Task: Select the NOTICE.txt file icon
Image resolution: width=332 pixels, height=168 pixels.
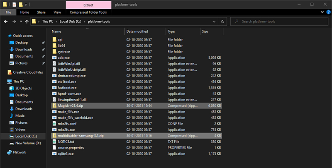Action: pos(54,142)
